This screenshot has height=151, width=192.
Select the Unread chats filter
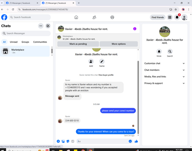click(x=13, y=42)
